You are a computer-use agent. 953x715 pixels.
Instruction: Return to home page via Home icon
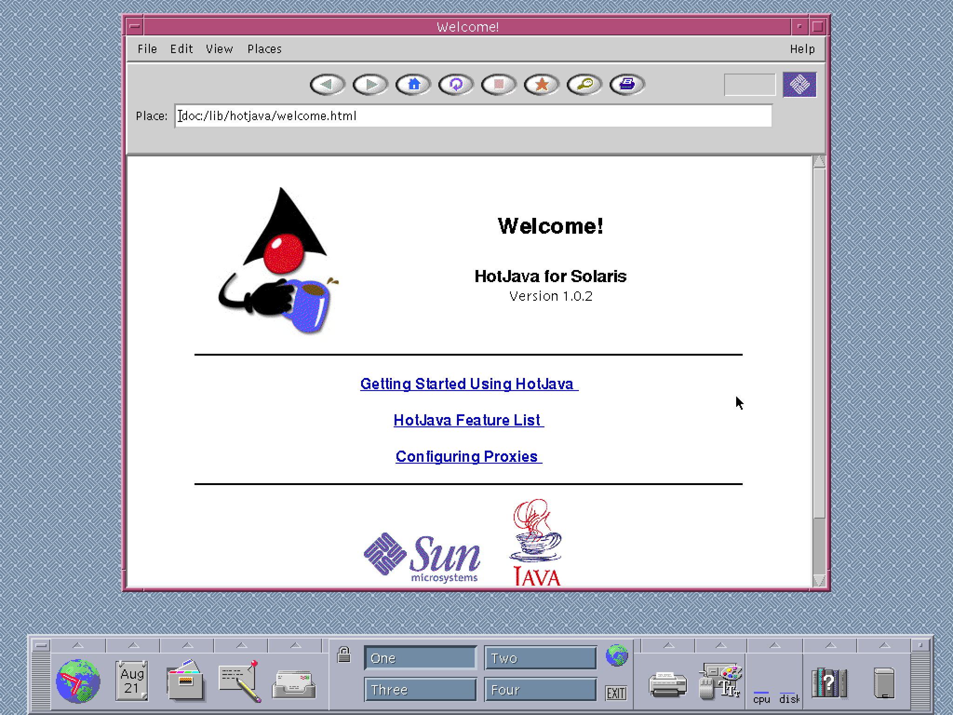click(413, 85)
